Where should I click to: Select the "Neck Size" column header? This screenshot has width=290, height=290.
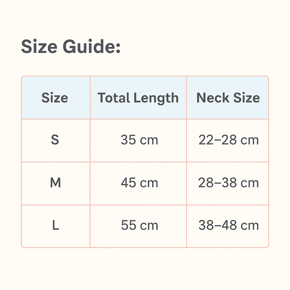click(228, 98)
